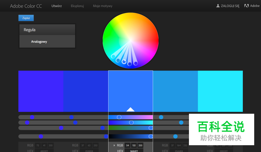Click the Adobe Color CC logo

point(26,6)
